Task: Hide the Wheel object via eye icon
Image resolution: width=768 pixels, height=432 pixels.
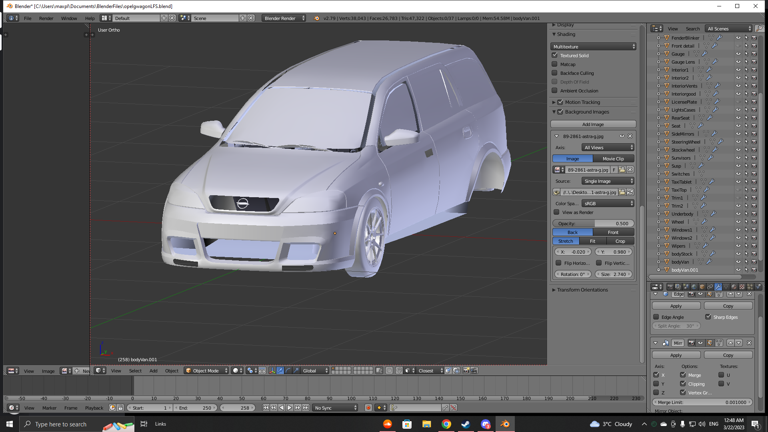Action: point(738,222)
